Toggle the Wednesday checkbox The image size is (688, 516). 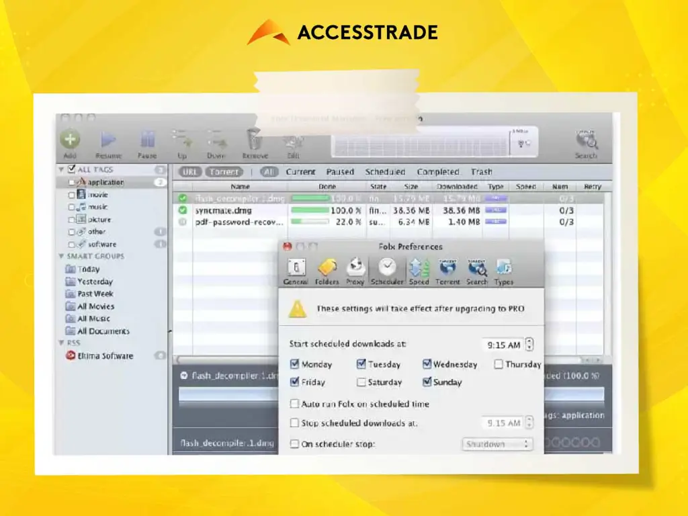[x=427, y=363]
